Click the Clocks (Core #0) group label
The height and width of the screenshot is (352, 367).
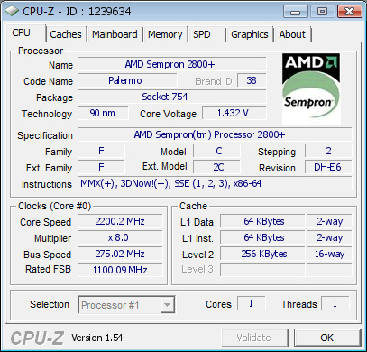pyautogui.click(x=54, y=206)
